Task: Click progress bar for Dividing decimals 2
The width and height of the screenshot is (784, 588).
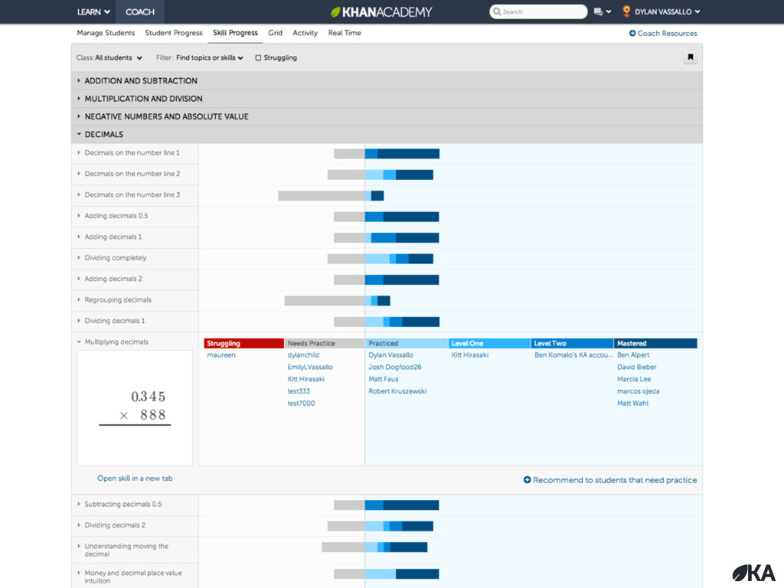Action: click(x=381, y=526)
